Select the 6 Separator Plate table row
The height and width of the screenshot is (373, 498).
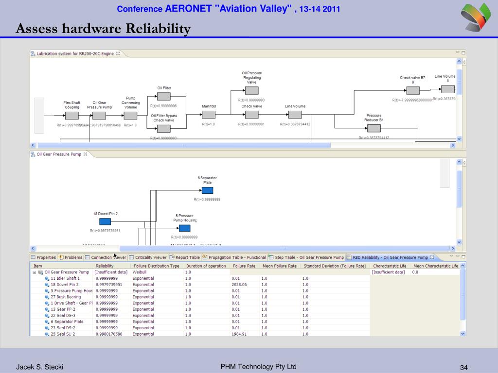(200, 322)
